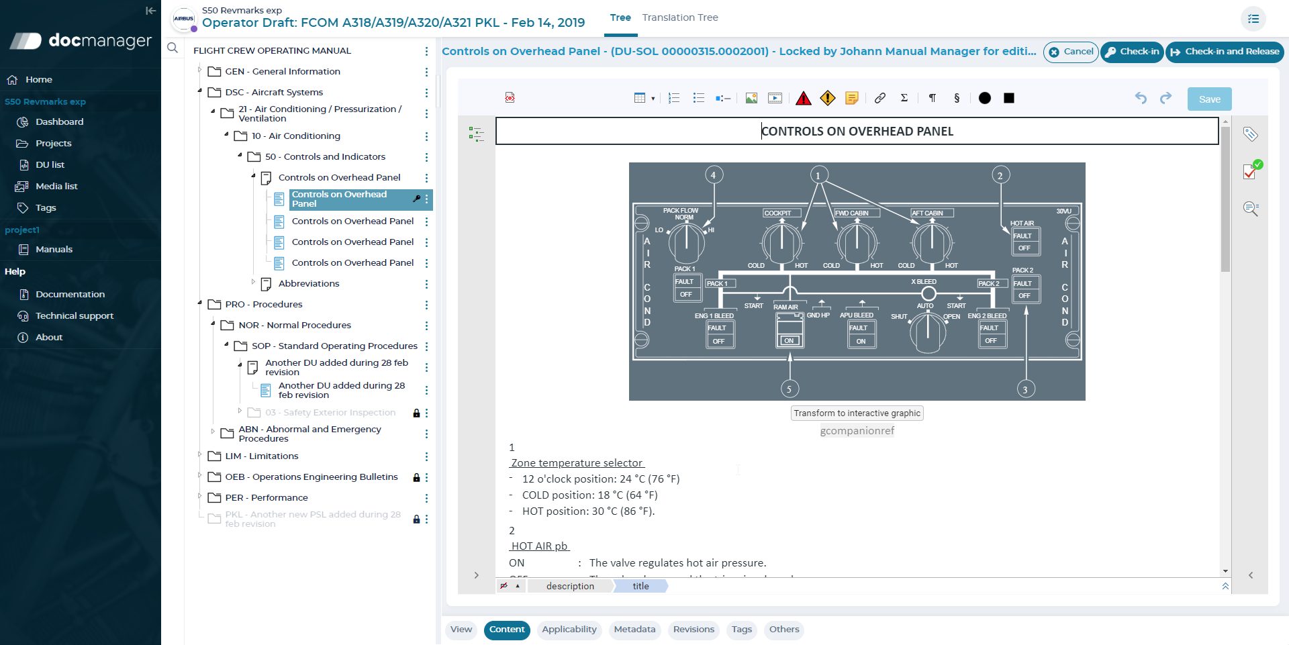This screenshot has width=1289, height=645.
Task: Insert a definition list
Action: (x=723, y=98)
